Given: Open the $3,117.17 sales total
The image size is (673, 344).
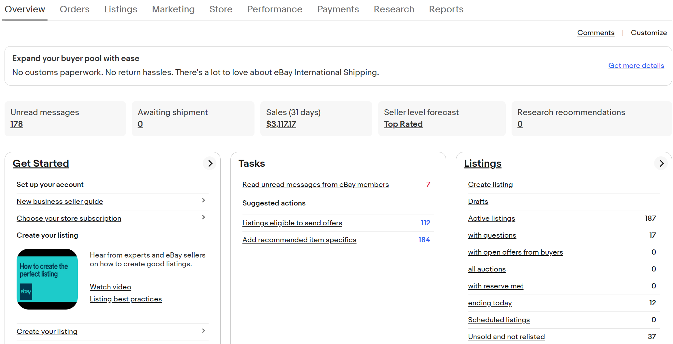Looking at the screenshot, I should click(x=281, y=124).
